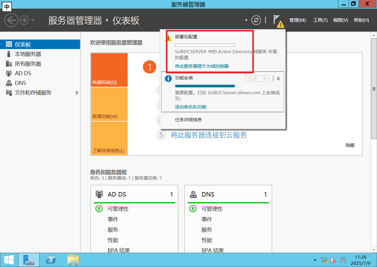
Task: Dismiss the 功能安装 notification with X
Action: point(278,78)
